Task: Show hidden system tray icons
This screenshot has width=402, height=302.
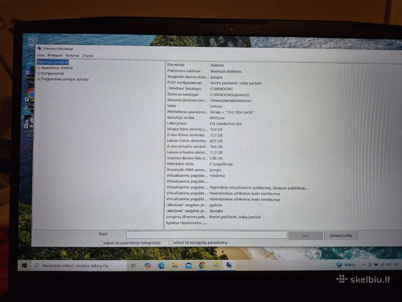Action: tap(363, 265)
